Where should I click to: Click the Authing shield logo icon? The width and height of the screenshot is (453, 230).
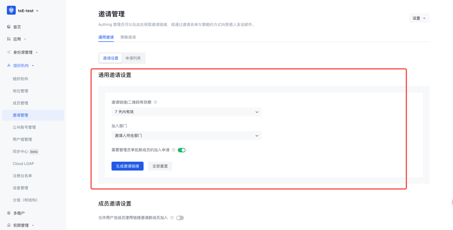tap(11, 11)
